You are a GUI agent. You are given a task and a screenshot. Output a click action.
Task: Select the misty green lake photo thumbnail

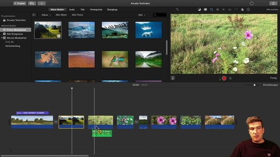148,59
